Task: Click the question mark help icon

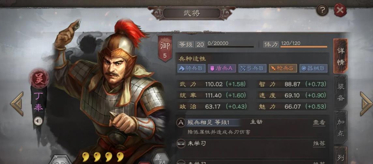Action: pyautogui.click(x=322, y=10)
